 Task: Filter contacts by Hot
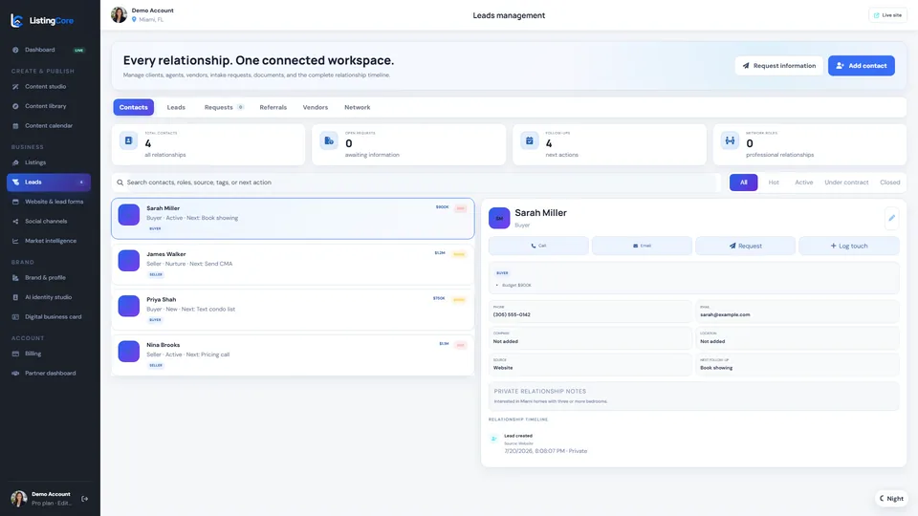point(774,183)
